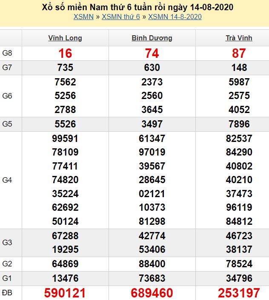The width and height of the screenshot is (269, 300).
Task: Select Trà Vinh special prize 253197
Action: tap(239, 293)
